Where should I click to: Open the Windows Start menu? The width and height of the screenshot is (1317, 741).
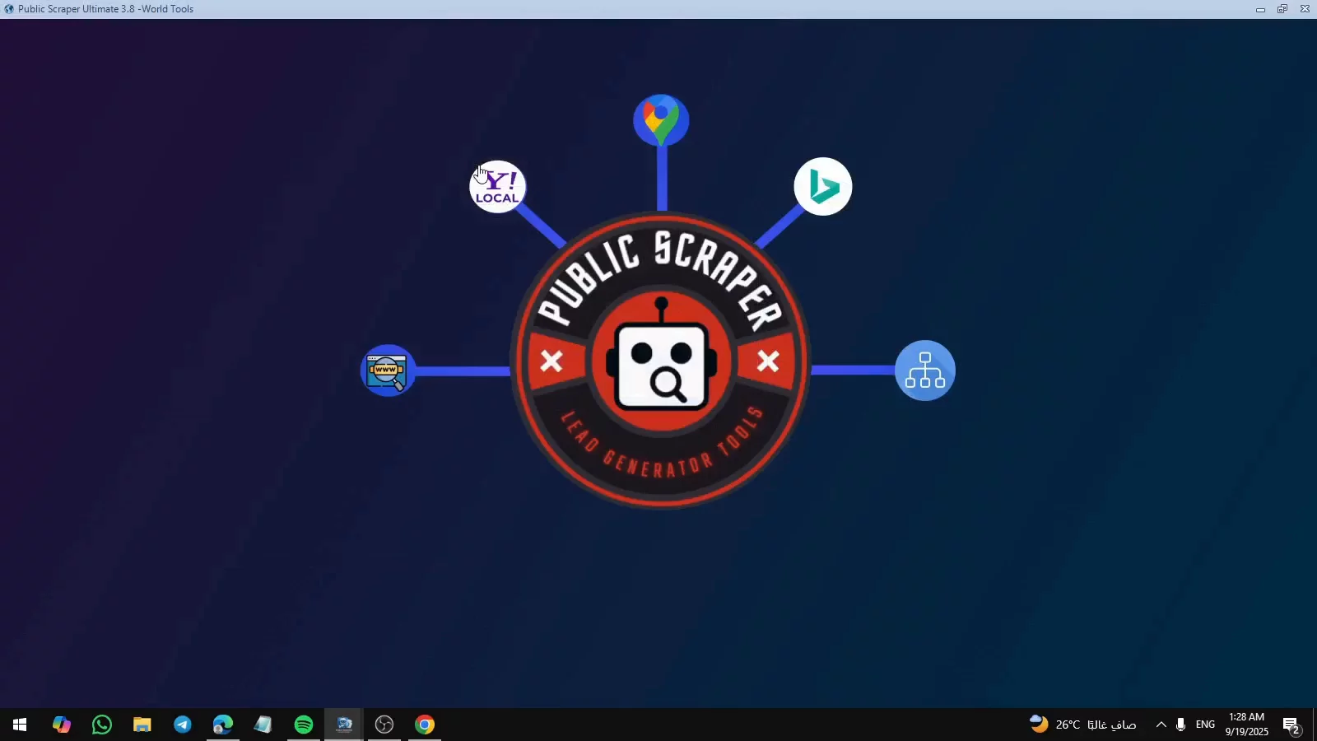(18, 725)
